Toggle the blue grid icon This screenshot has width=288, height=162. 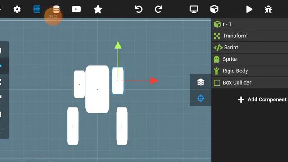tap(37, 9)
